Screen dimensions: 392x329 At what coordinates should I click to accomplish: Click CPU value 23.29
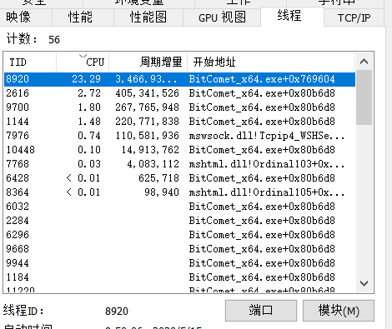(87, 79)
